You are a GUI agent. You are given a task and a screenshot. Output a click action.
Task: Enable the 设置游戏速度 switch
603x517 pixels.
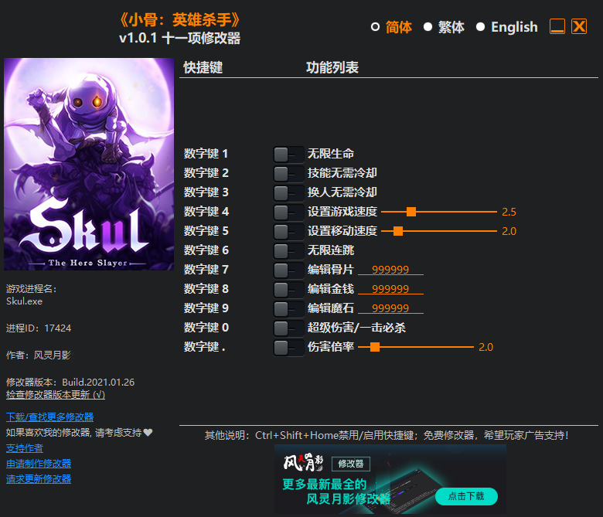point(288,213)
